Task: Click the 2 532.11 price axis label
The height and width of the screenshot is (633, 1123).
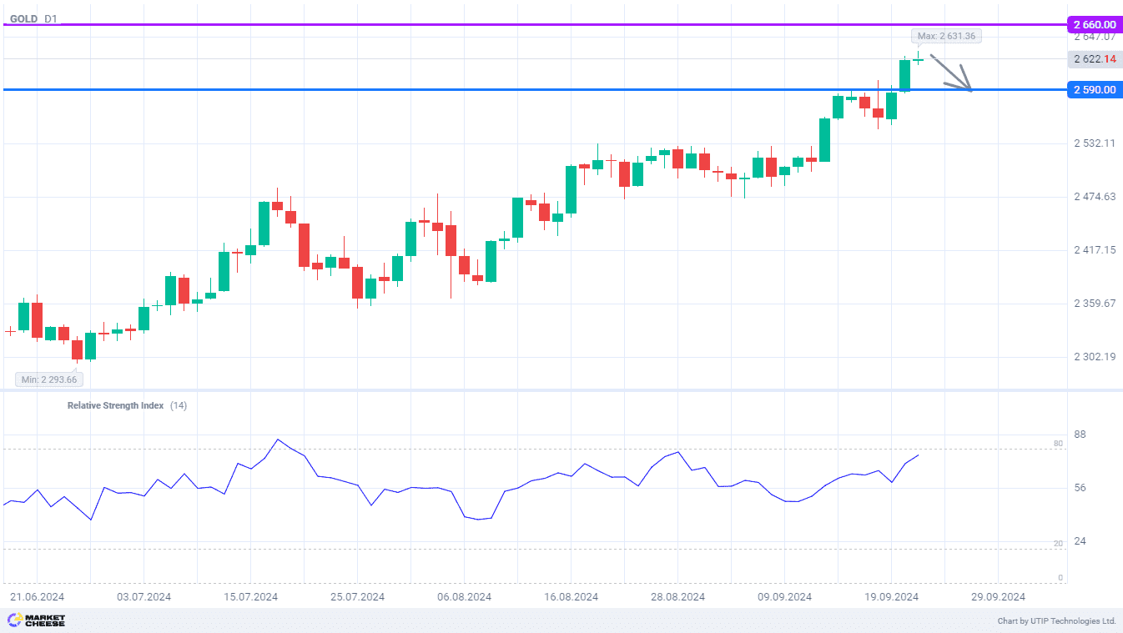Action: click(1094, 143)
